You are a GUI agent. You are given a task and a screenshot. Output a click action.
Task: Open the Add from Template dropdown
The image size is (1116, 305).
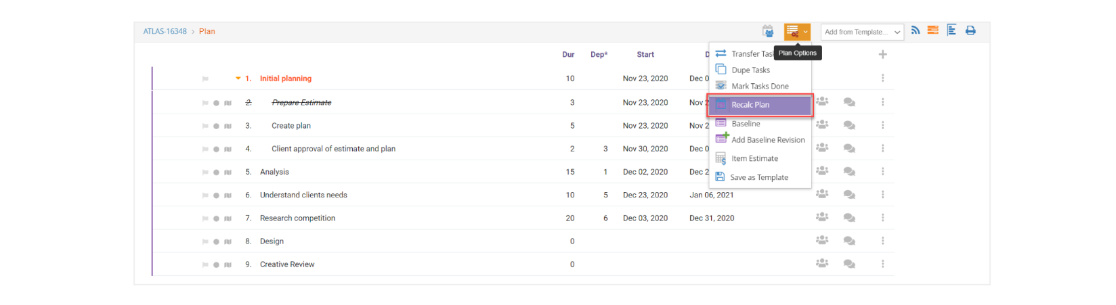862,32
